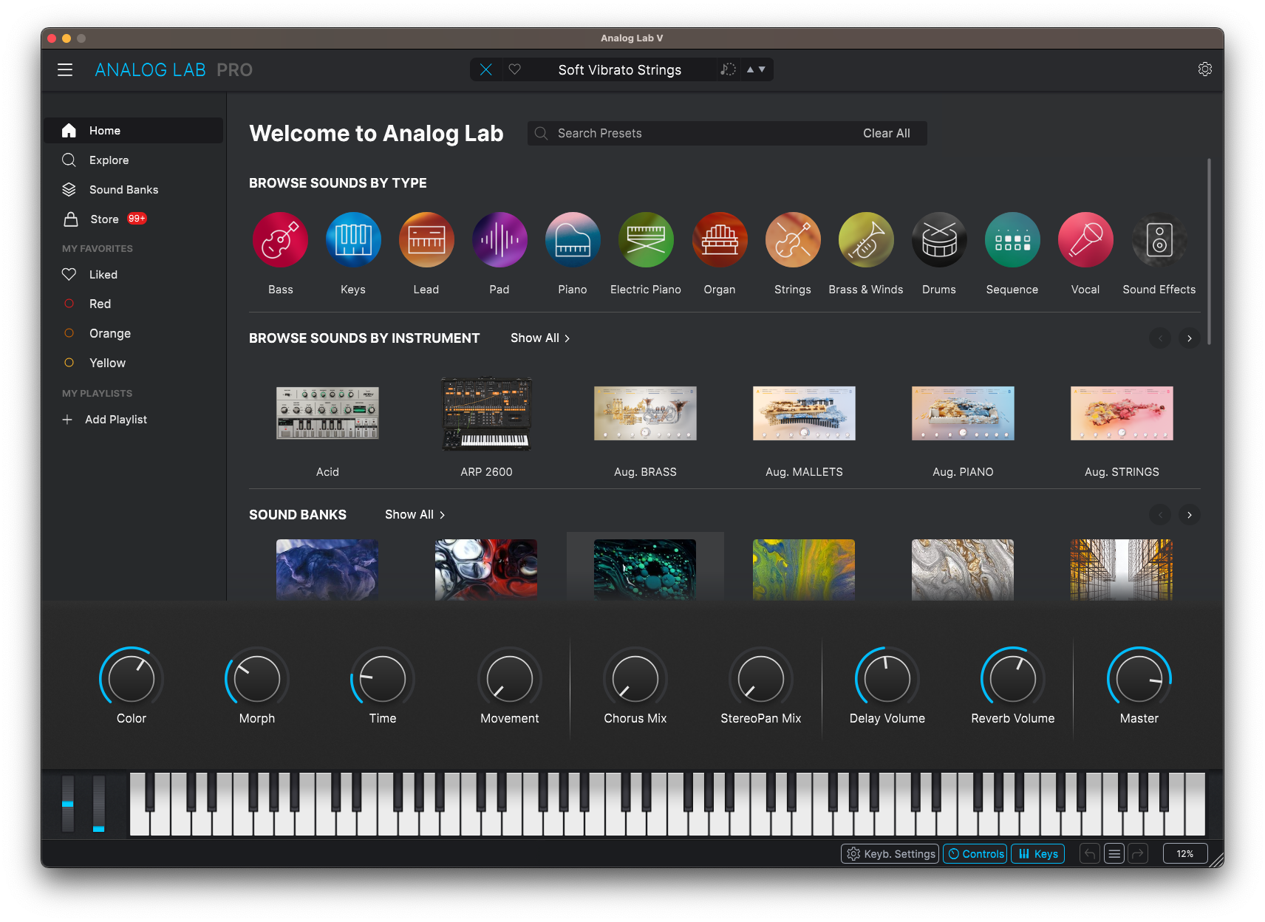Clear All search filters

[x=886, y=134]
